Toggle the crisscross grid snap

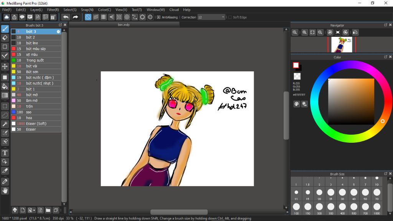point(104,17)
